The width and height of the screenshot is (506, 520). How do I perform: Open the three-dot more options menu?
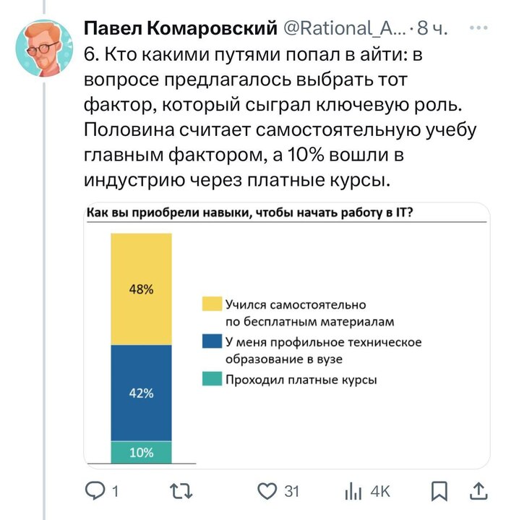coord(478,29)
